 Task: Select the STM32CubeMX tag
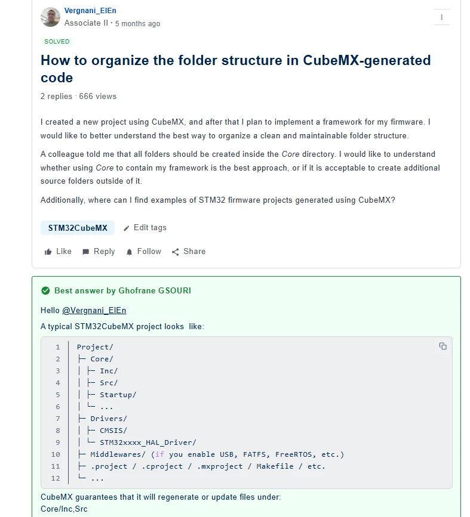pos(78,228)
